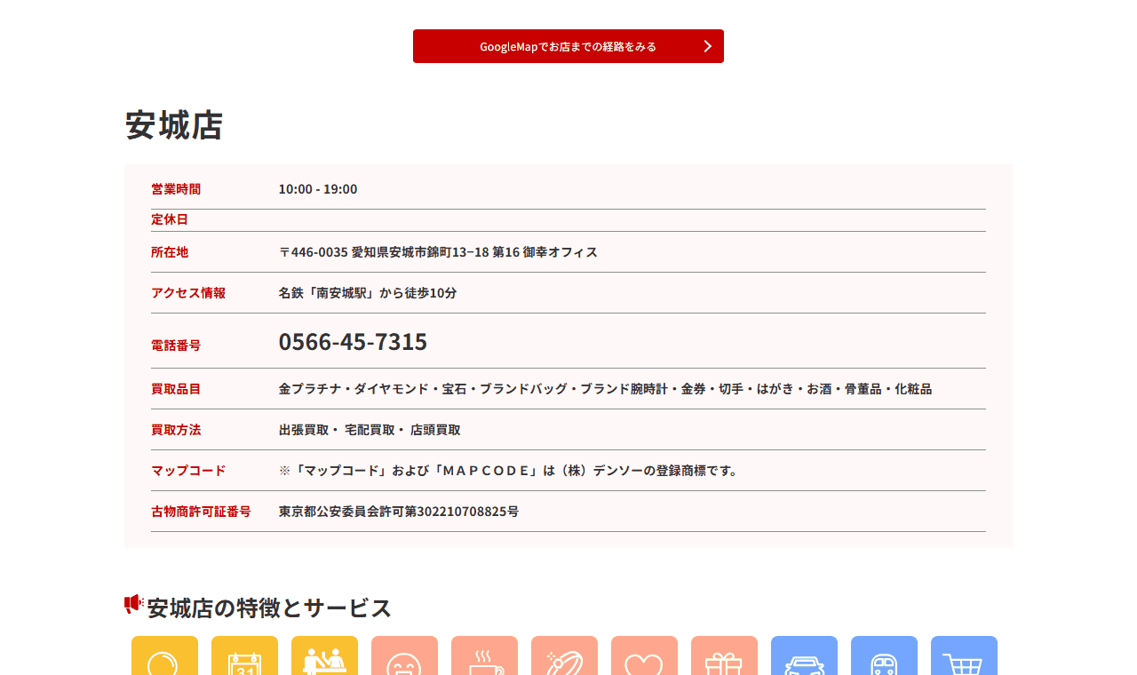Screen dimensions: 1137x675
Task: Click the 安城店 store heading
Action: click(174, 125)
